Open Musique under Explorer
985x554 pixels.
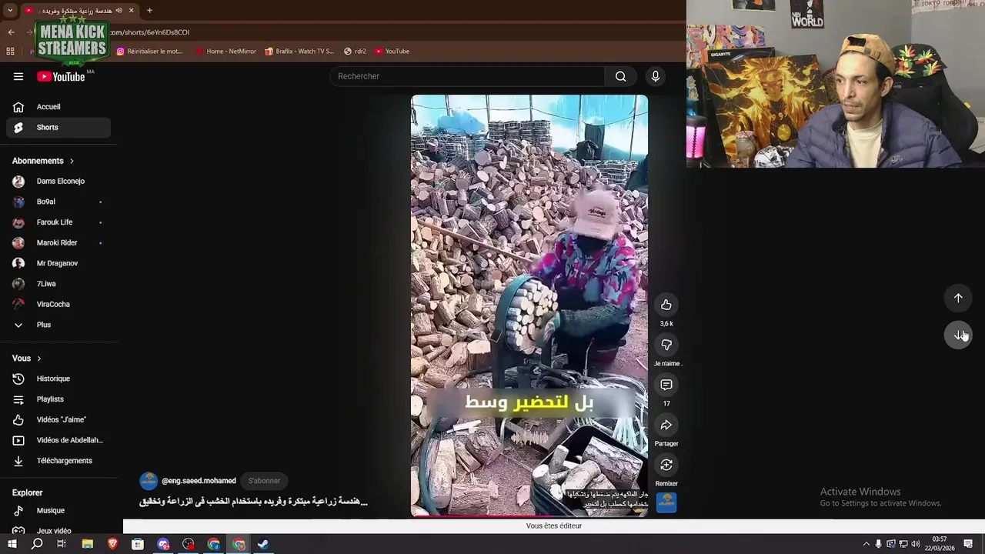[x=58, y=511]
